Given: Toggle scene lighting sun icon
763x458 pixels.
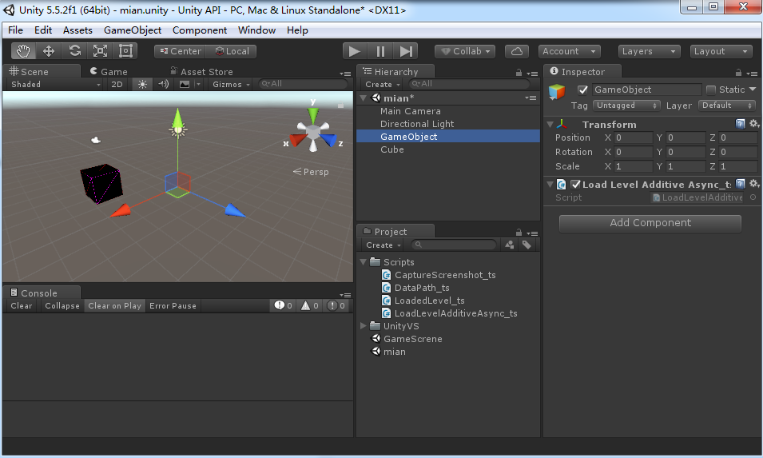Looking at the screenshot, I should pyautogui.click(x=142, y=84).
